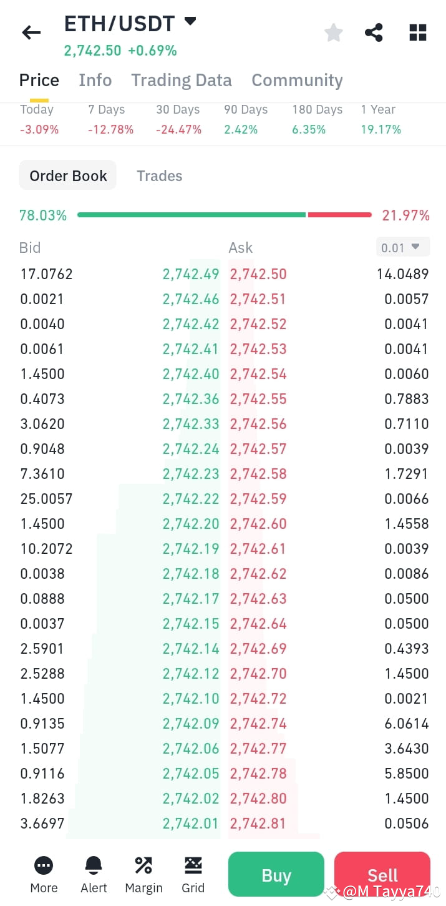Tap the back arrow
Viewport: 446px width, 906px height.
pyautogui.click(x=31, y=32)
